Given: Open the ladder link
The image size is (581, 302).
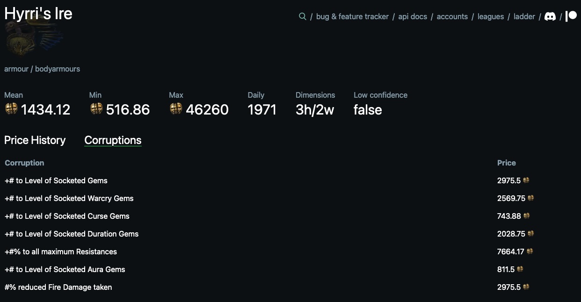Looking at the screenshot, I should click(524, 16).
